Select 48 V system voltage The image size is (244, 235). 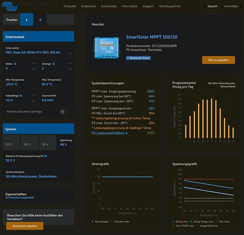(x=66, y=142)
